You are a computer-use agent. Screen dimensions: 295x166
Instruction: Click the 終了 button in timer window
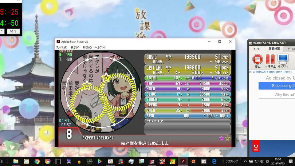(13, 31)
